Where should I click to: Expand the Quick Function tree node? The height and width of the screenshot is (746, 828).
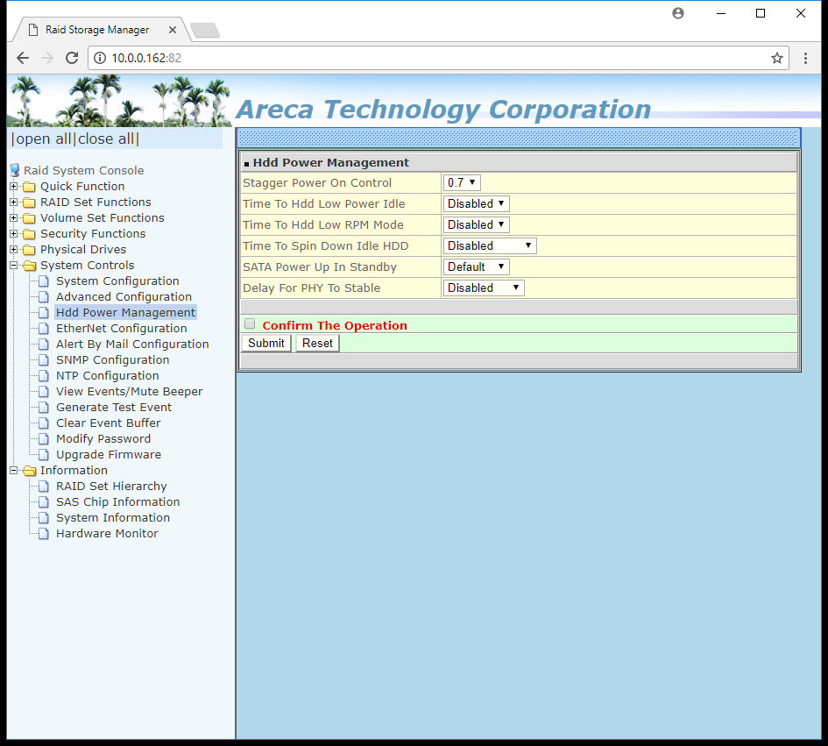point(14,187)
